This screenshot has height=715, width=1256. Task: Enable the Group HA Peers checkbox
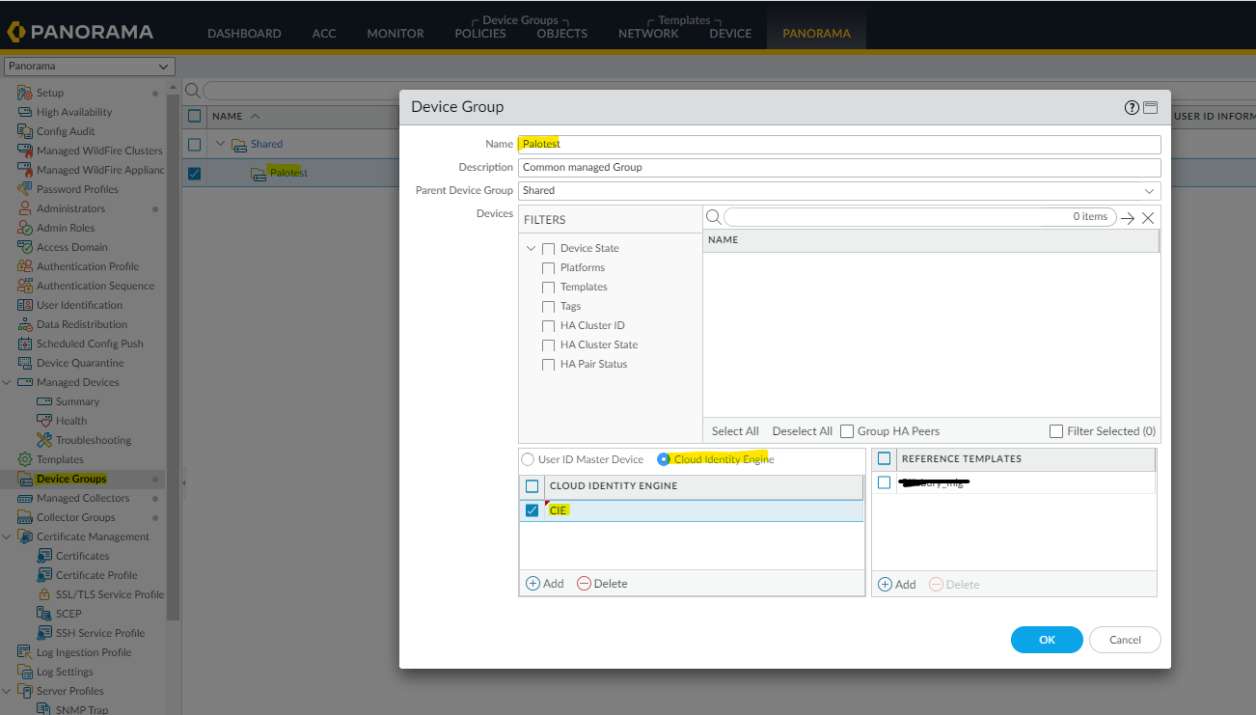click(x=846, y=431)
